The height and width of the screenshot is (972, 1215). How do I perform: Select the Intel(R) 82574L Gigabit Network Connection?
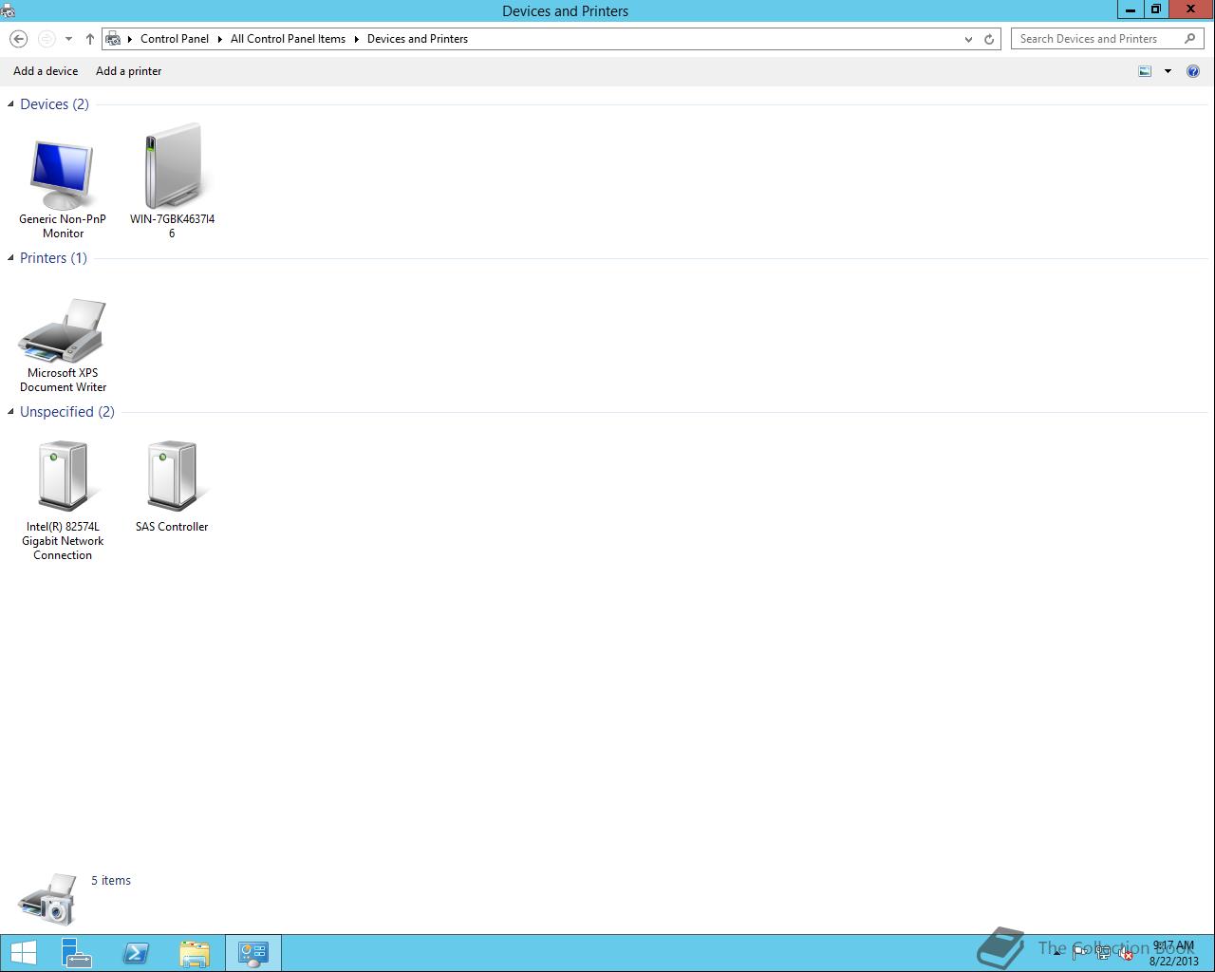click(63, 498)
